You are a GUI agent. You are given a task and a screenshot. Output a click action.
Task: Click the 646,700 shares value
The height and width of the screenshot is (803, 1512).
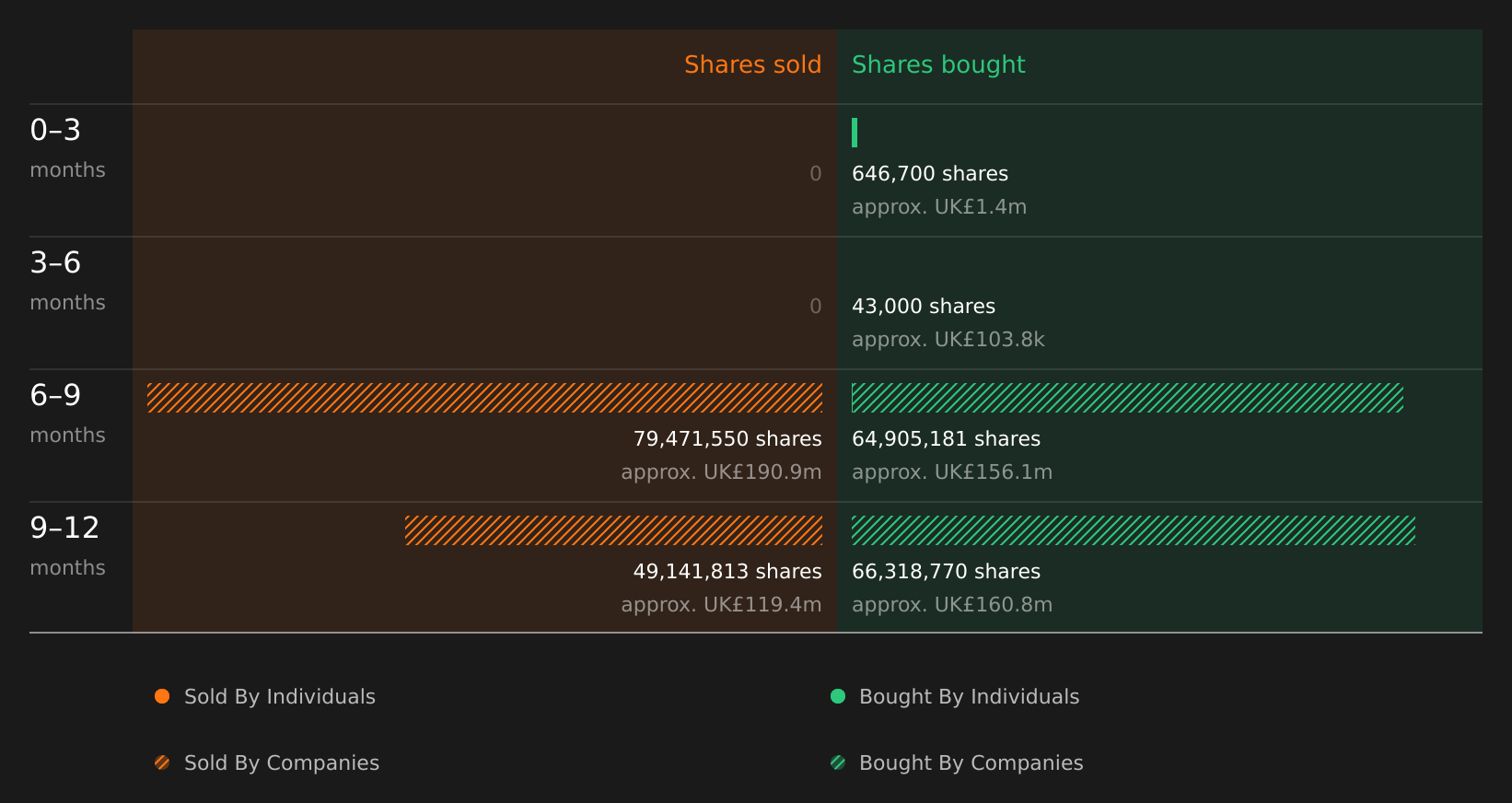coord(930,174)
